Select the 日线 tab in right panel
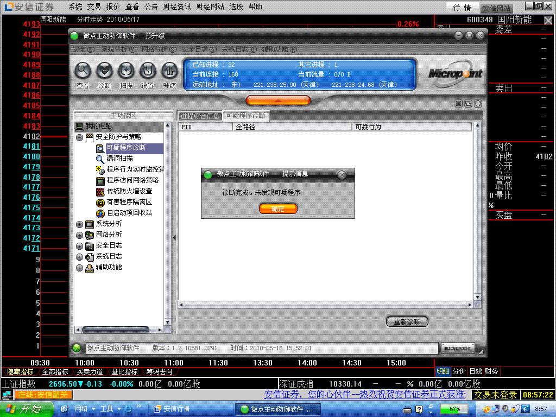 tap(476, 371)
